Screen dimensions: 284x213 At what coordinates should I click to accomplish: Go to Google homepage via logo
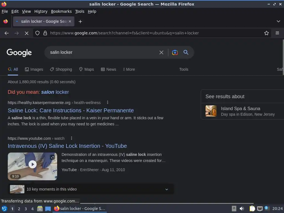[x=19, y=53]
